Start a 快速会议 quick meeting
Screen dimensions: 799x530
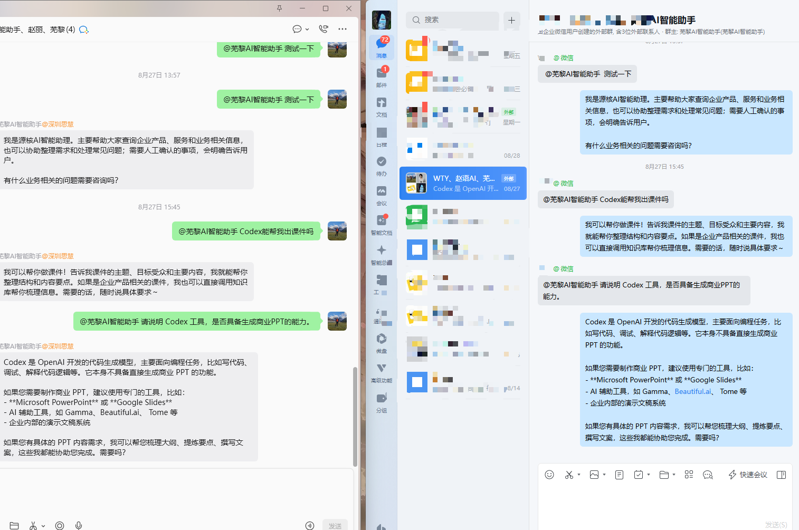(748, 475)
